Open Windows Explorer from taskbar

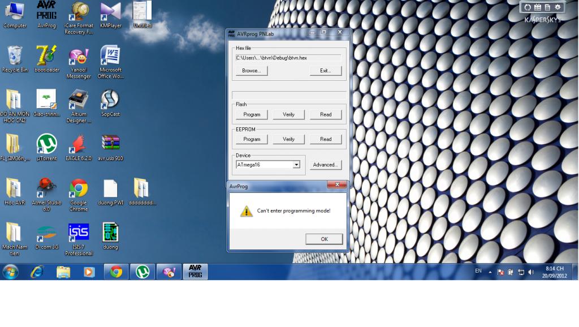click(x=63, y=272)
